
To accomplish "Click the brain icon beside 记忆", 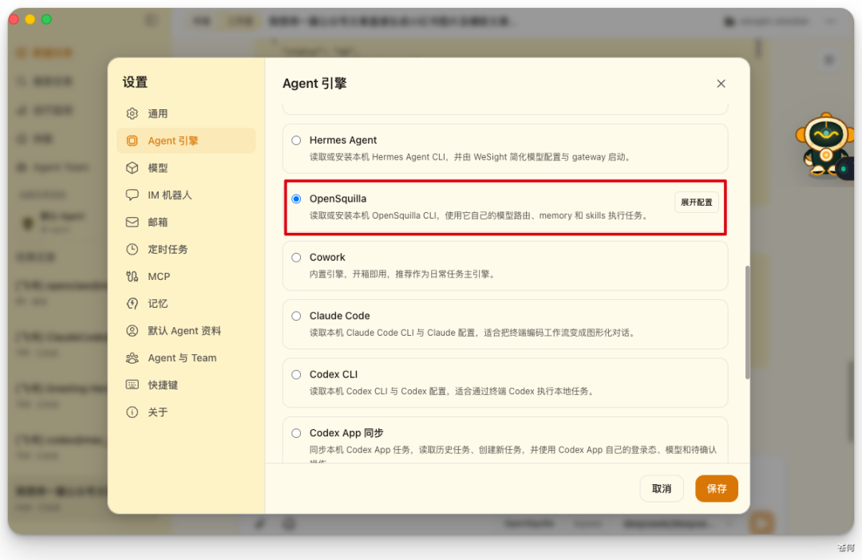I will (132, 303).
